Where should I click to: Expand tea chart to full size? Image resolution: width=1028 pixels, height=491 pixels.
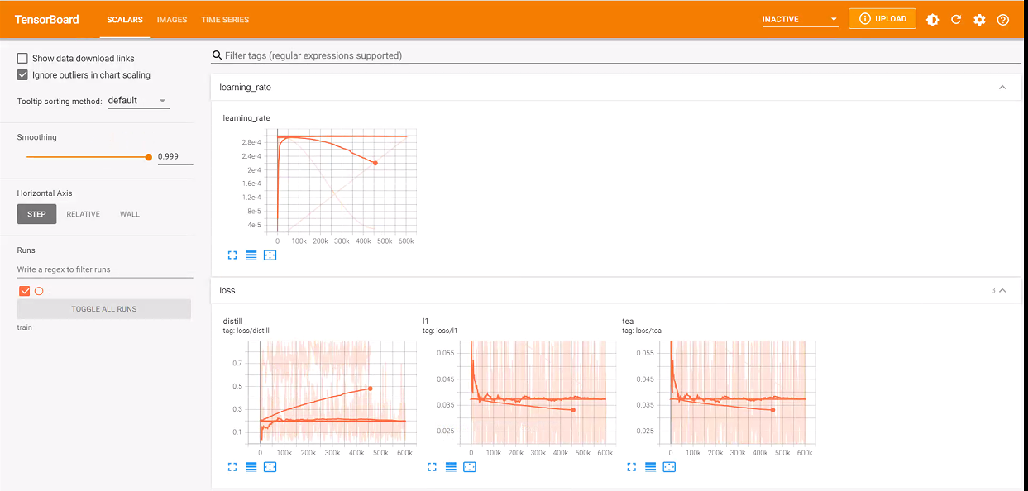click(x=632, y=467)
